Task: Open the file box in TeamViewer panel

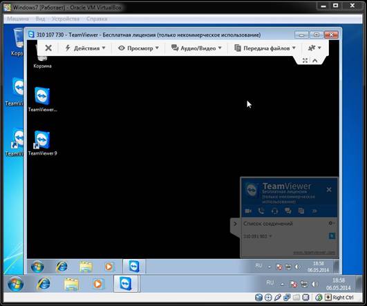Action: coord(301,211)
